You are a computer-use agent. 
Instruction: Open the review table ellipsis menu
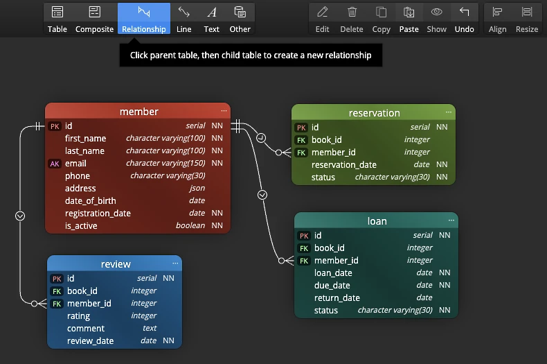(x=175, y=263)
